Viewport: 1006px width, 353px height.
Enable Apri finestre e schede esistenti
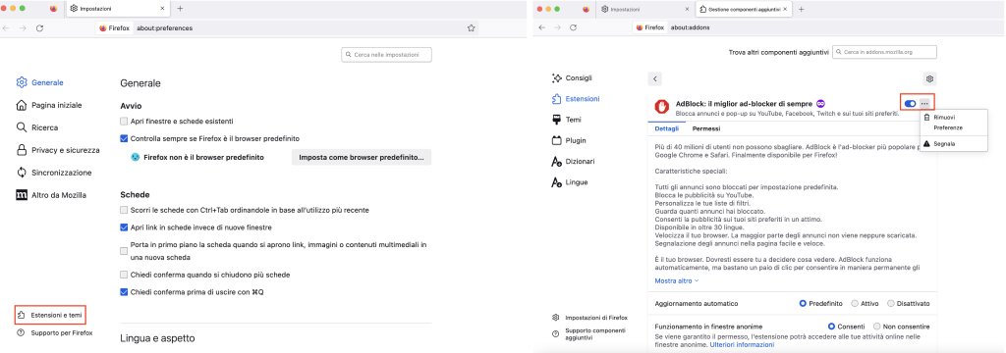pyautogui.click(x=124, y=121)
